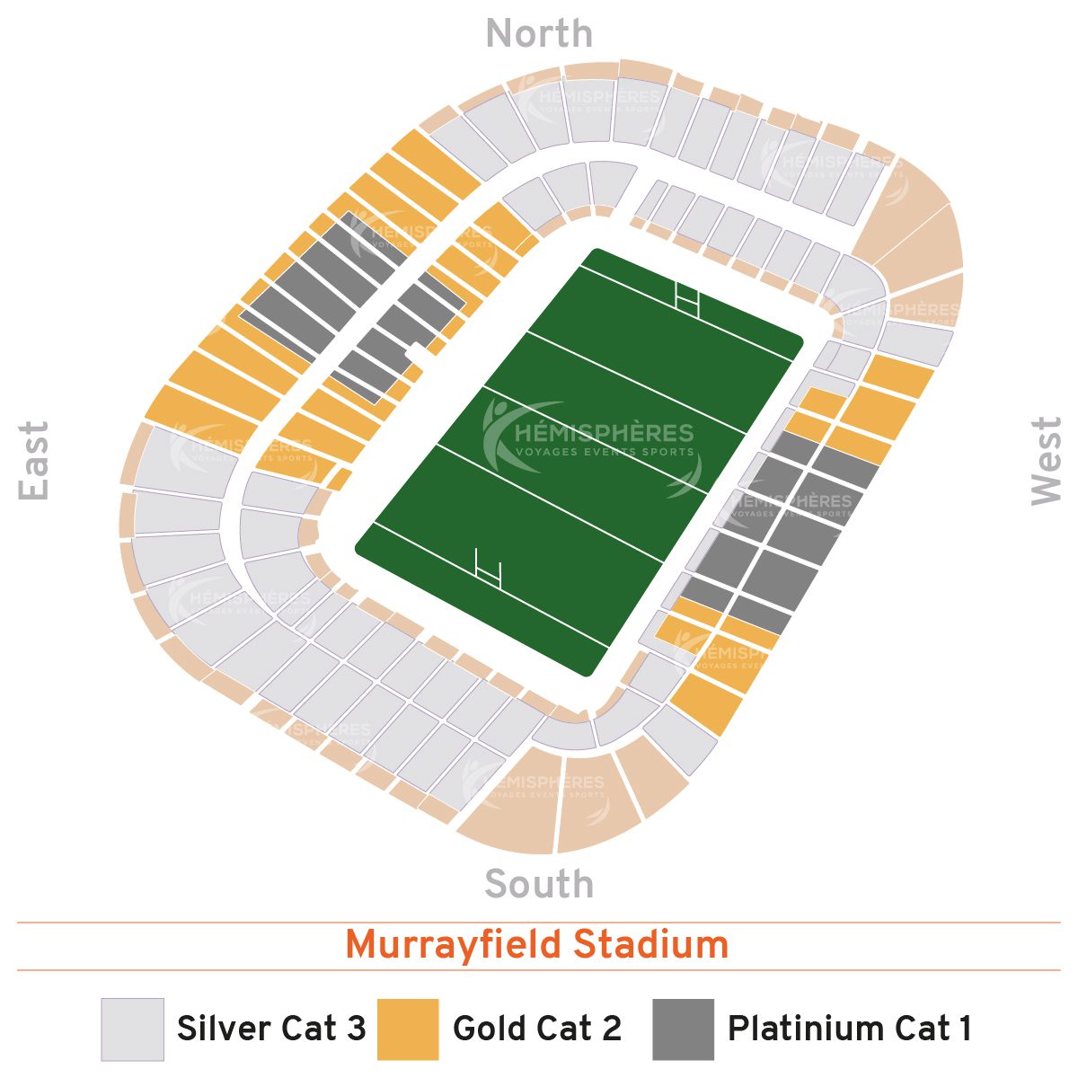The image size is (1078, 1078).
Task: Click the West stand label
Action: (1046, 460)
